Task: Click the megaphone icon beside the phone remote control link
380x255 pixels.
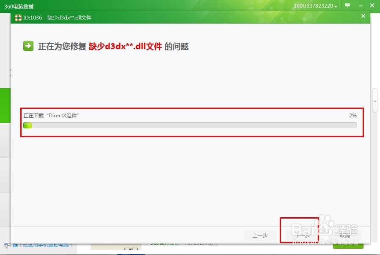Action: click(8, 245)
